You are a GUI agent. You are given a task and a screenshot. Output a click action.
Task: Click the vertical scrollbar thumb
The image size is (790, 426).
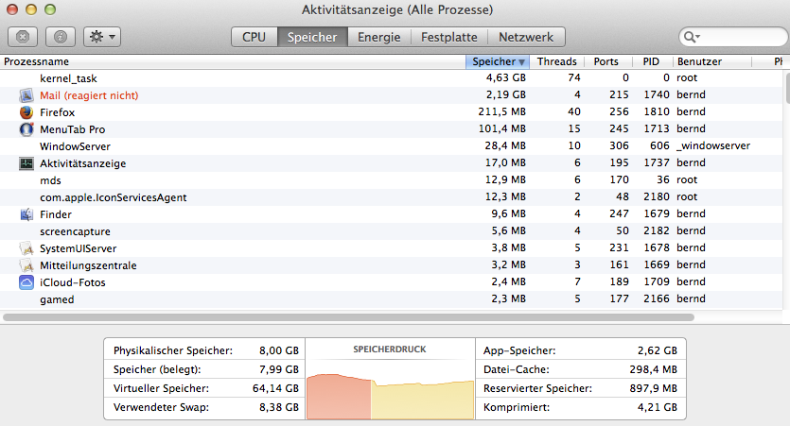(786, 88)
